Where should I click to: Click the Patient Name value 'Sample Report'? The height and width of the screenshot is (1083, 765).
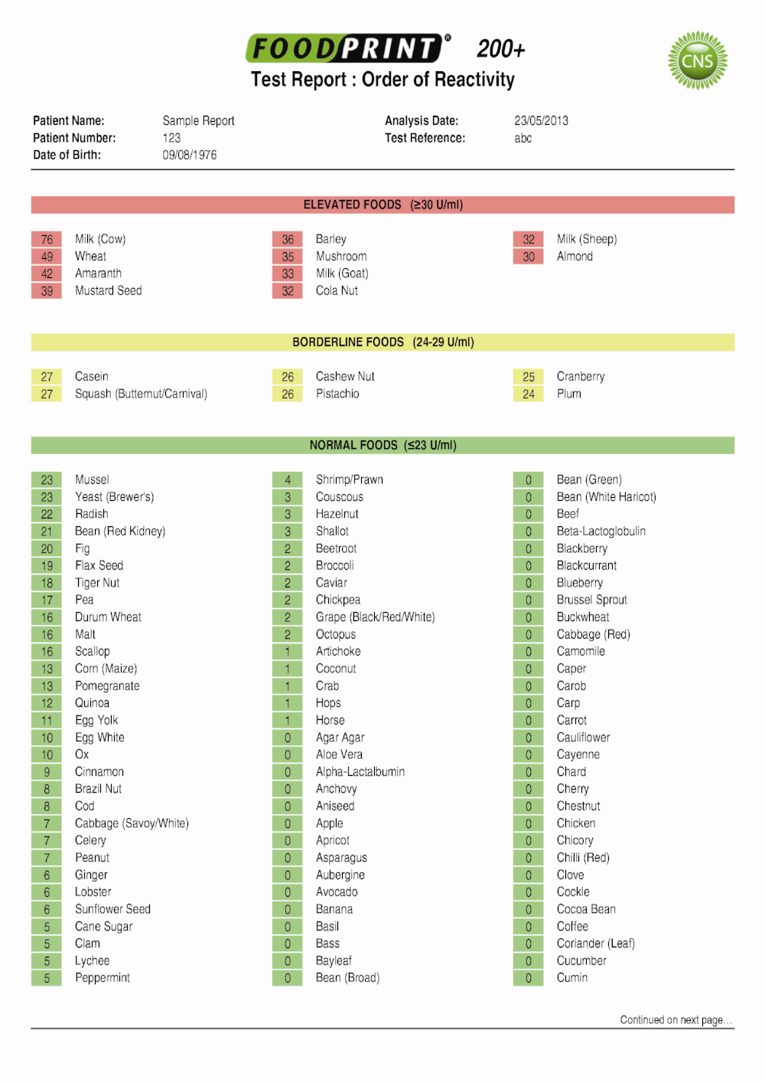pyautogui.click(x=198, y=120)
